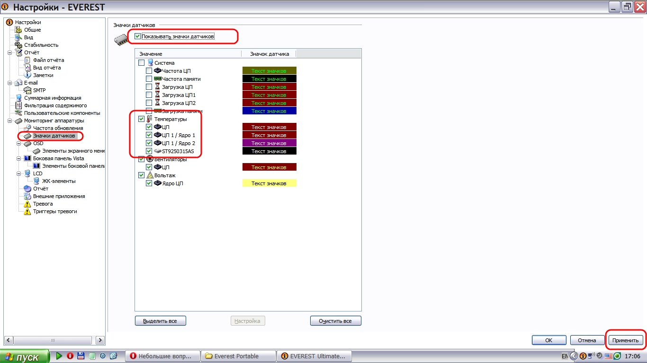Click hourglass icon of Загрузка ЦП2
The width and height of the screenshot is (647, 363).
158,103
